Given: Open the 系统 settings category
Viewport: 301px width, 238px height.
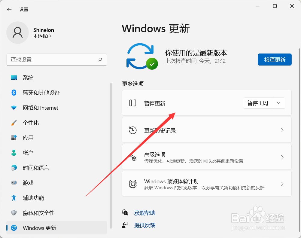Looking at the screenshot, I should [x=57, y=78].
